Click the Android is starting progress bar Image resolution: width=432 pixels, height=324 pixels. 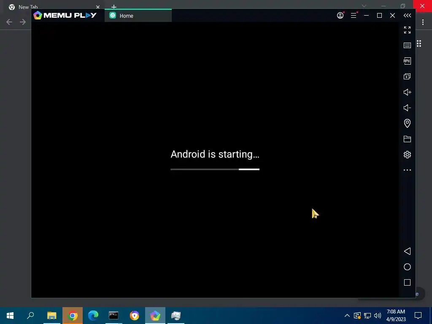(215, 169)
